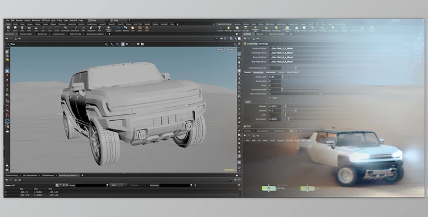Select the Torus shelf tool
The width and height of the screenshot is (428, 217).
coord(29,28)
